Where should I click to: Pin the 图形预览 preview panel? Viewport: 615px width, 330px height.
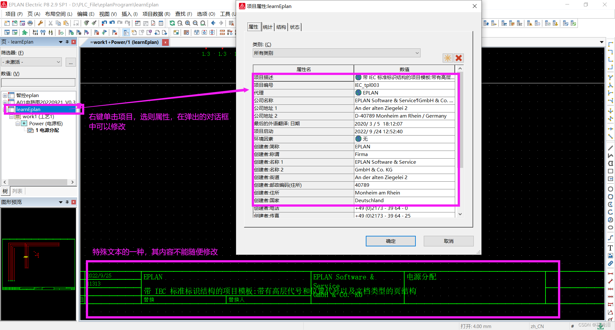point(67,202)
